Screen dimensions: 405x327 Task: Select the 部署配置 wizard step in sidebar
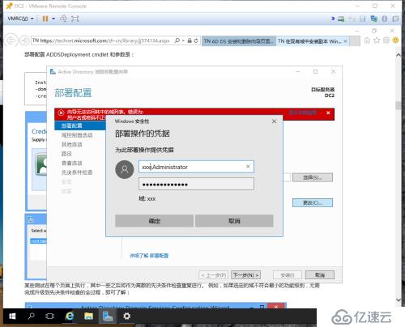click(80, 125)
